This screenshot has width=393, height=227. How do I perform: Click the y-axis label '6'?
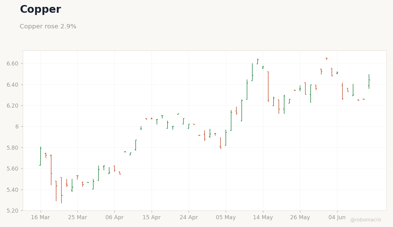click(x=17, y=127)
